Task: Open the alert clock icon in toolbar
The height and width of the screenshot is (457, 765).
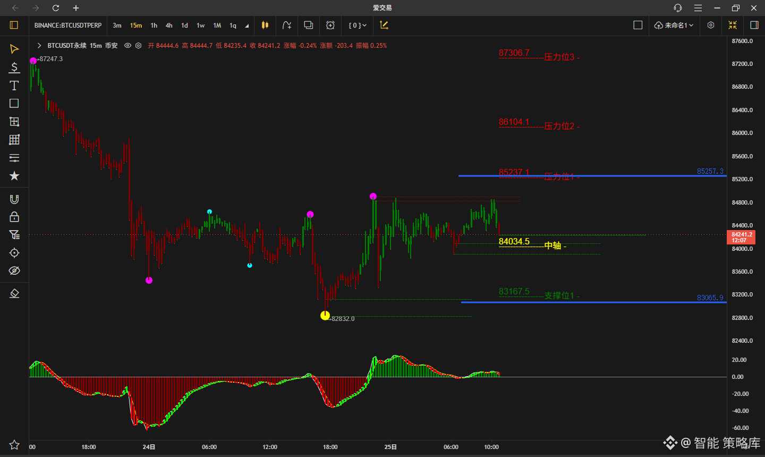Action: point(330,25)
